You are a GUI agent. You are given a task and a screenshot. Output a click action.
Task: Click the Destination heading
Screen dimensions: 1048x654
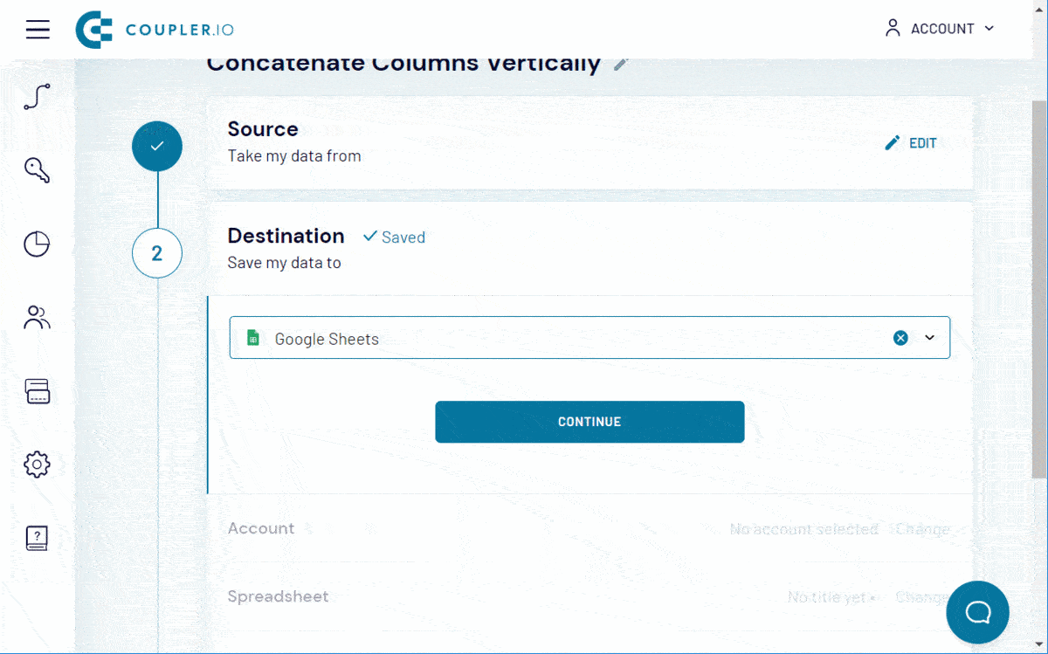point(286,236)
